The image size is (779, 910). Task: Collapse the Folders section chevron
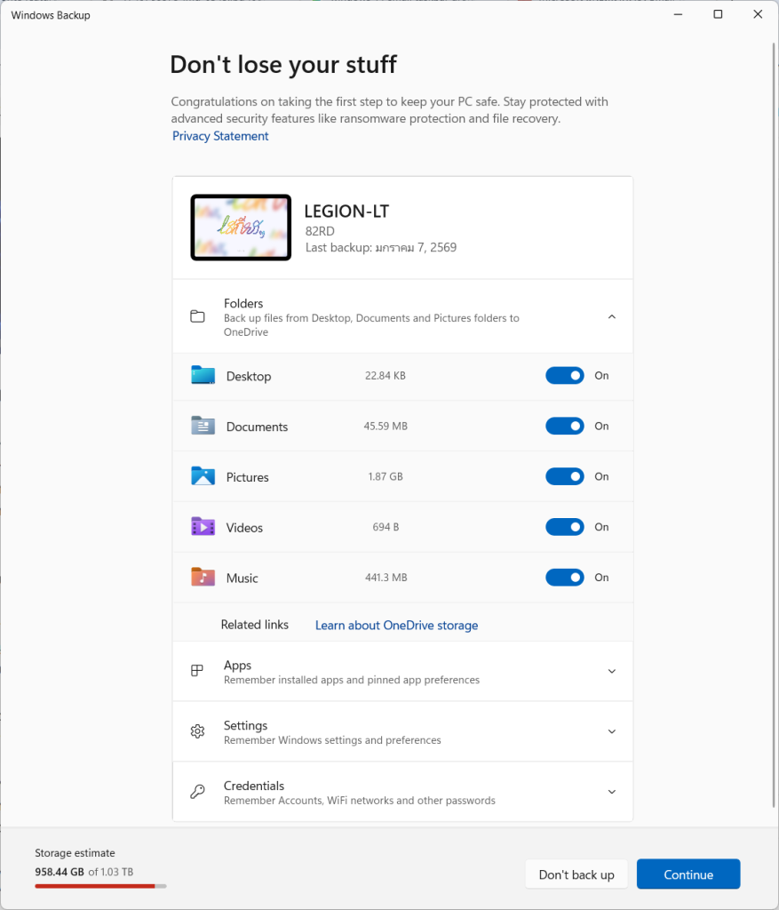pyautogui.click(x=611, y=317)
